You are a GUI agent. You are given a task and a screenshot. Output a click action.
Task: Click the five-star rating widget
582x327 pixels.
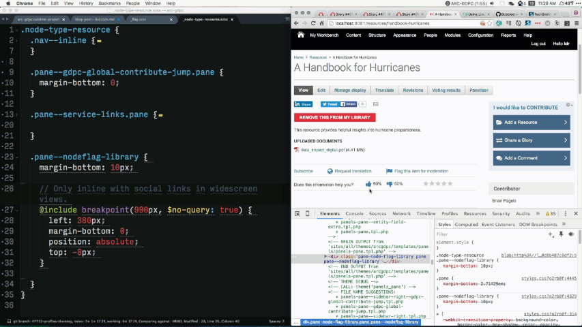click(437, 184)
